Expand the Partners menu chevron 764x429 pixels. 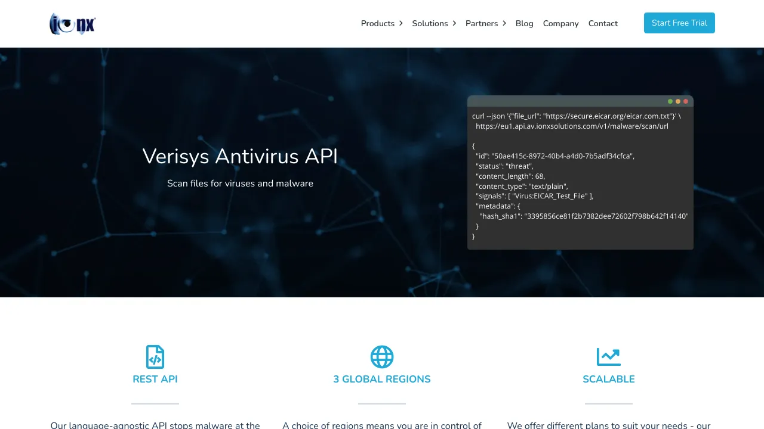pyautogui.click(x=504, y=23)
